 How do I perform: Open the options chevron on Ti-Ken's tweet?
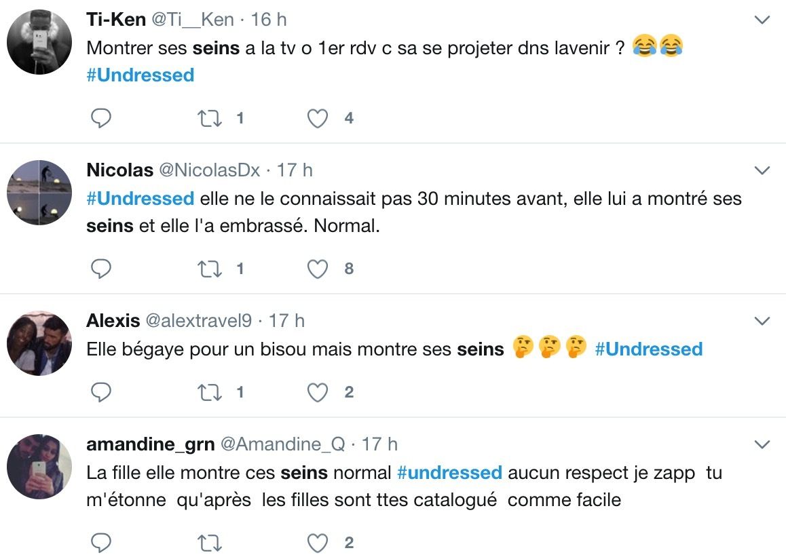[x=762, y=21]
